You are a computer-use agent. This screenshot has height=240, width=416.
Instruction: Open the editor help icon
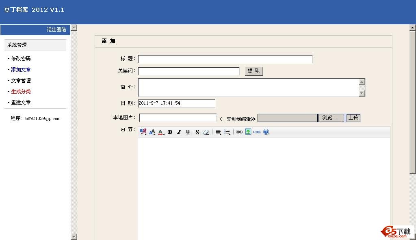(x=266, y=132)
